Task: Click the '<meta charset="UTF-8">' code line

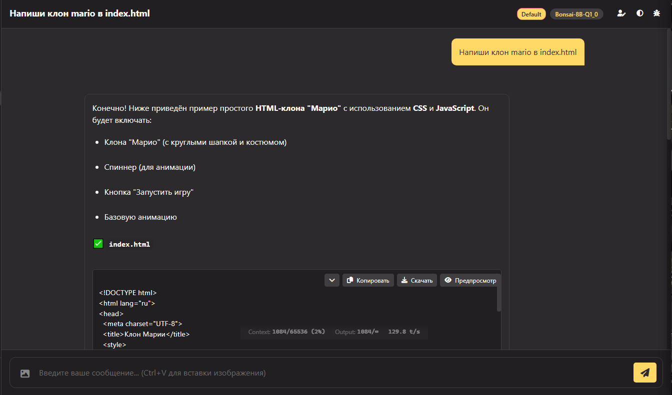Action: coord(142,324)
